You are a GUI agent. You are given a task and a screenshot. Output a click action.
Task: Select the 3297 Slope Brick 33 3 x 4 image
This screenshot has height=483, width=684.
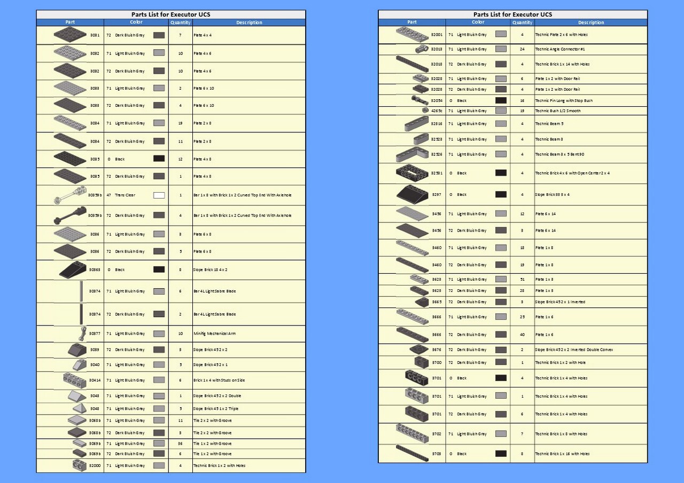click(412, 194)
